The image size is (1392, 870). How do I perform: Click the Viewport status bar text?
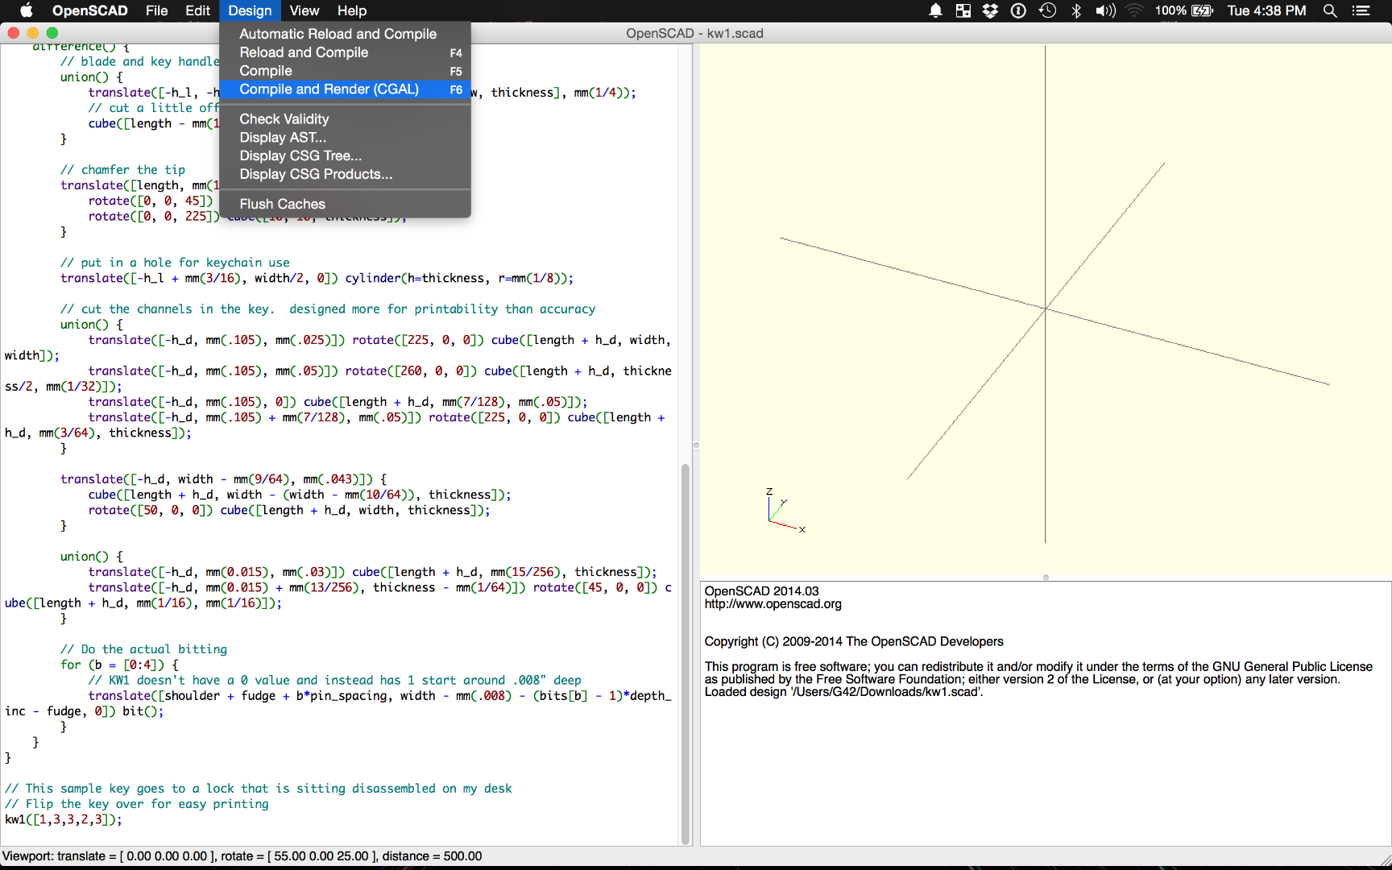click(242, 856)
